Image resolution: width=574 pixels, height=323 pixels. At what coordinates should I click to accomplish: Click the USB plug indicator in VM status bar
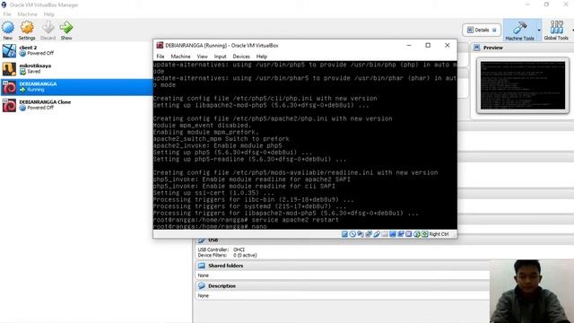click(x=377, y=234)
